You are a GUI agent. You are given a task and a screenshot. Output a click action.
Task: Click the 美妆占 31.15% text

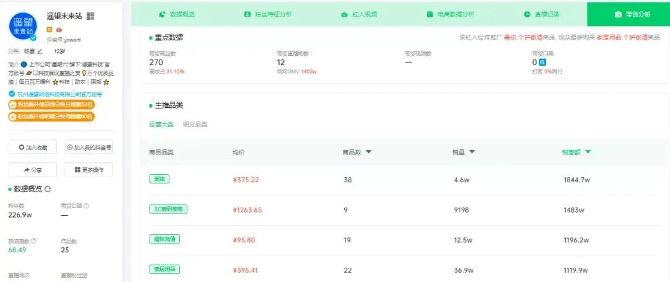pos(167,72)
